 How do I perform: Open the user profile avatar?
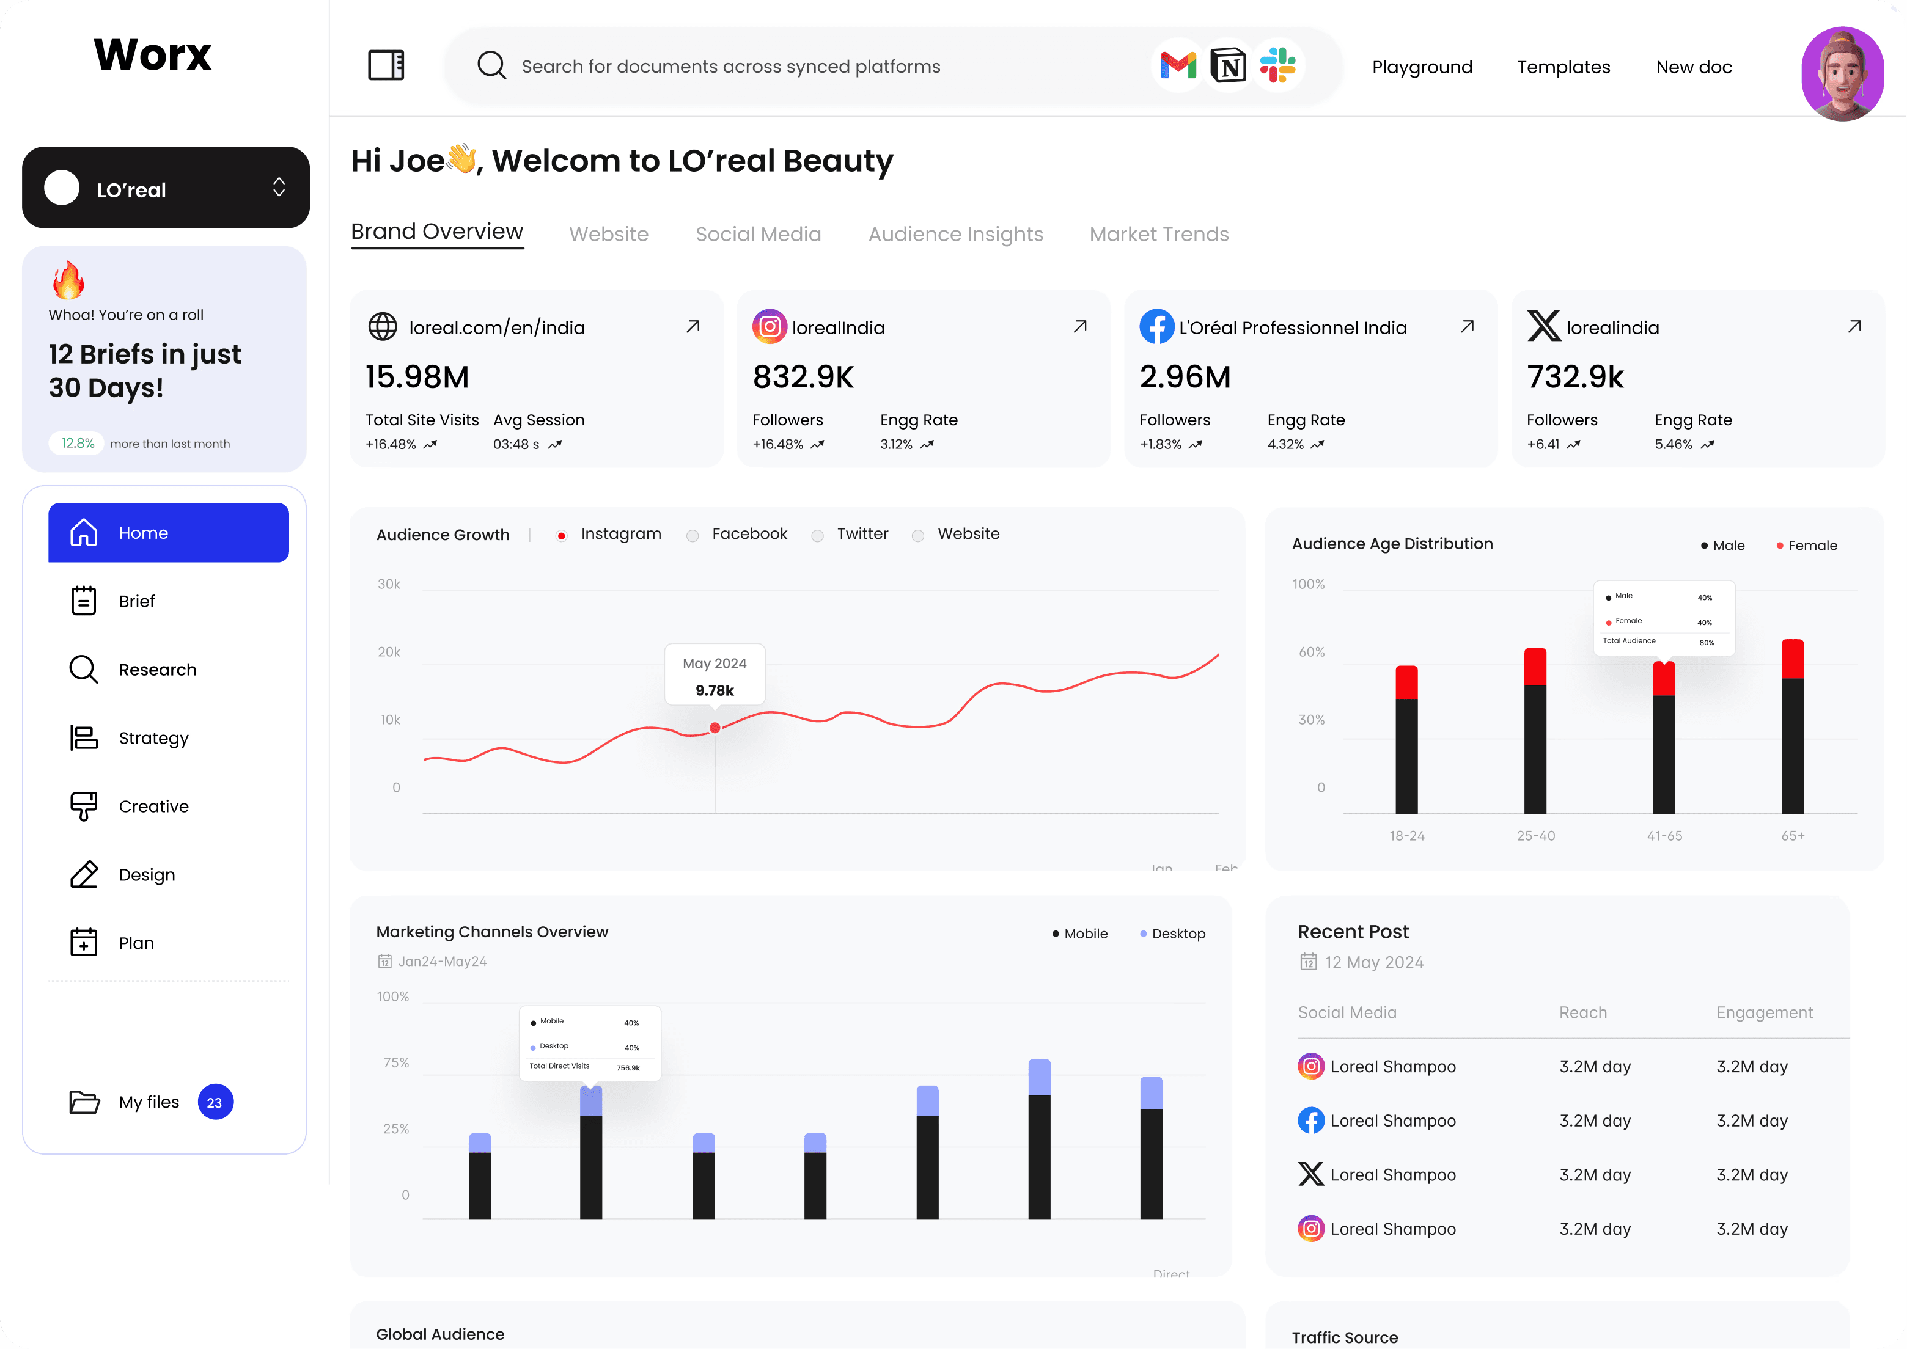[1842, 73]
